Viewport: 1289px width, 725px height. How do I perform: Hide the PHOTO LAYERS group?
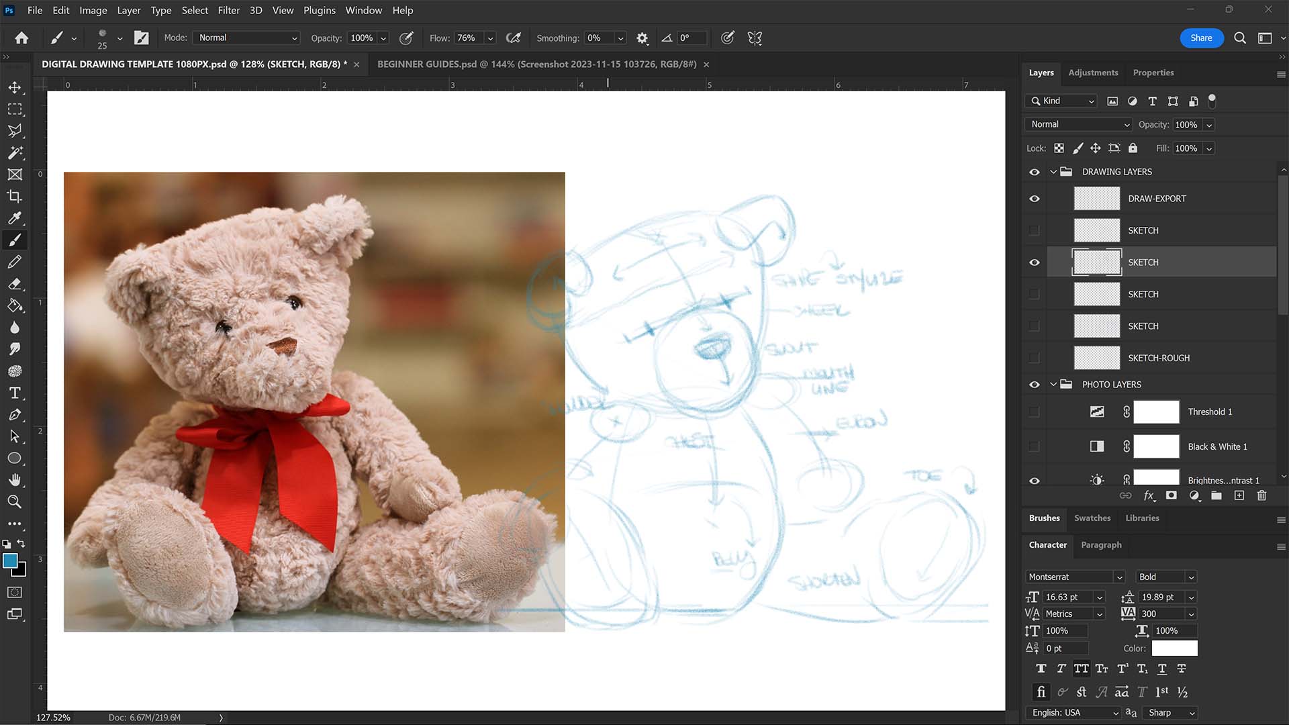[x=1034, y=385]
